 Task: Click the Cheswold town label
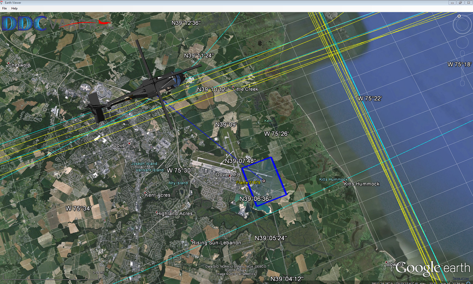[x=19, y=65]
